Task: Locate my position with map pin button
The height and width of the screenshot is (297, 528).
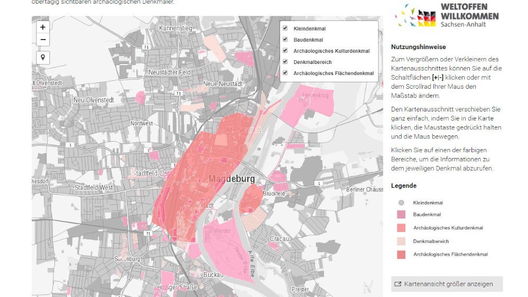Action: coord(43,58)
